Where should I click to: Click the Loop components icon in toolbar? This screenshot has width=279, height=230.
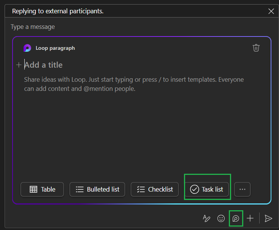[x=236, y=218]
